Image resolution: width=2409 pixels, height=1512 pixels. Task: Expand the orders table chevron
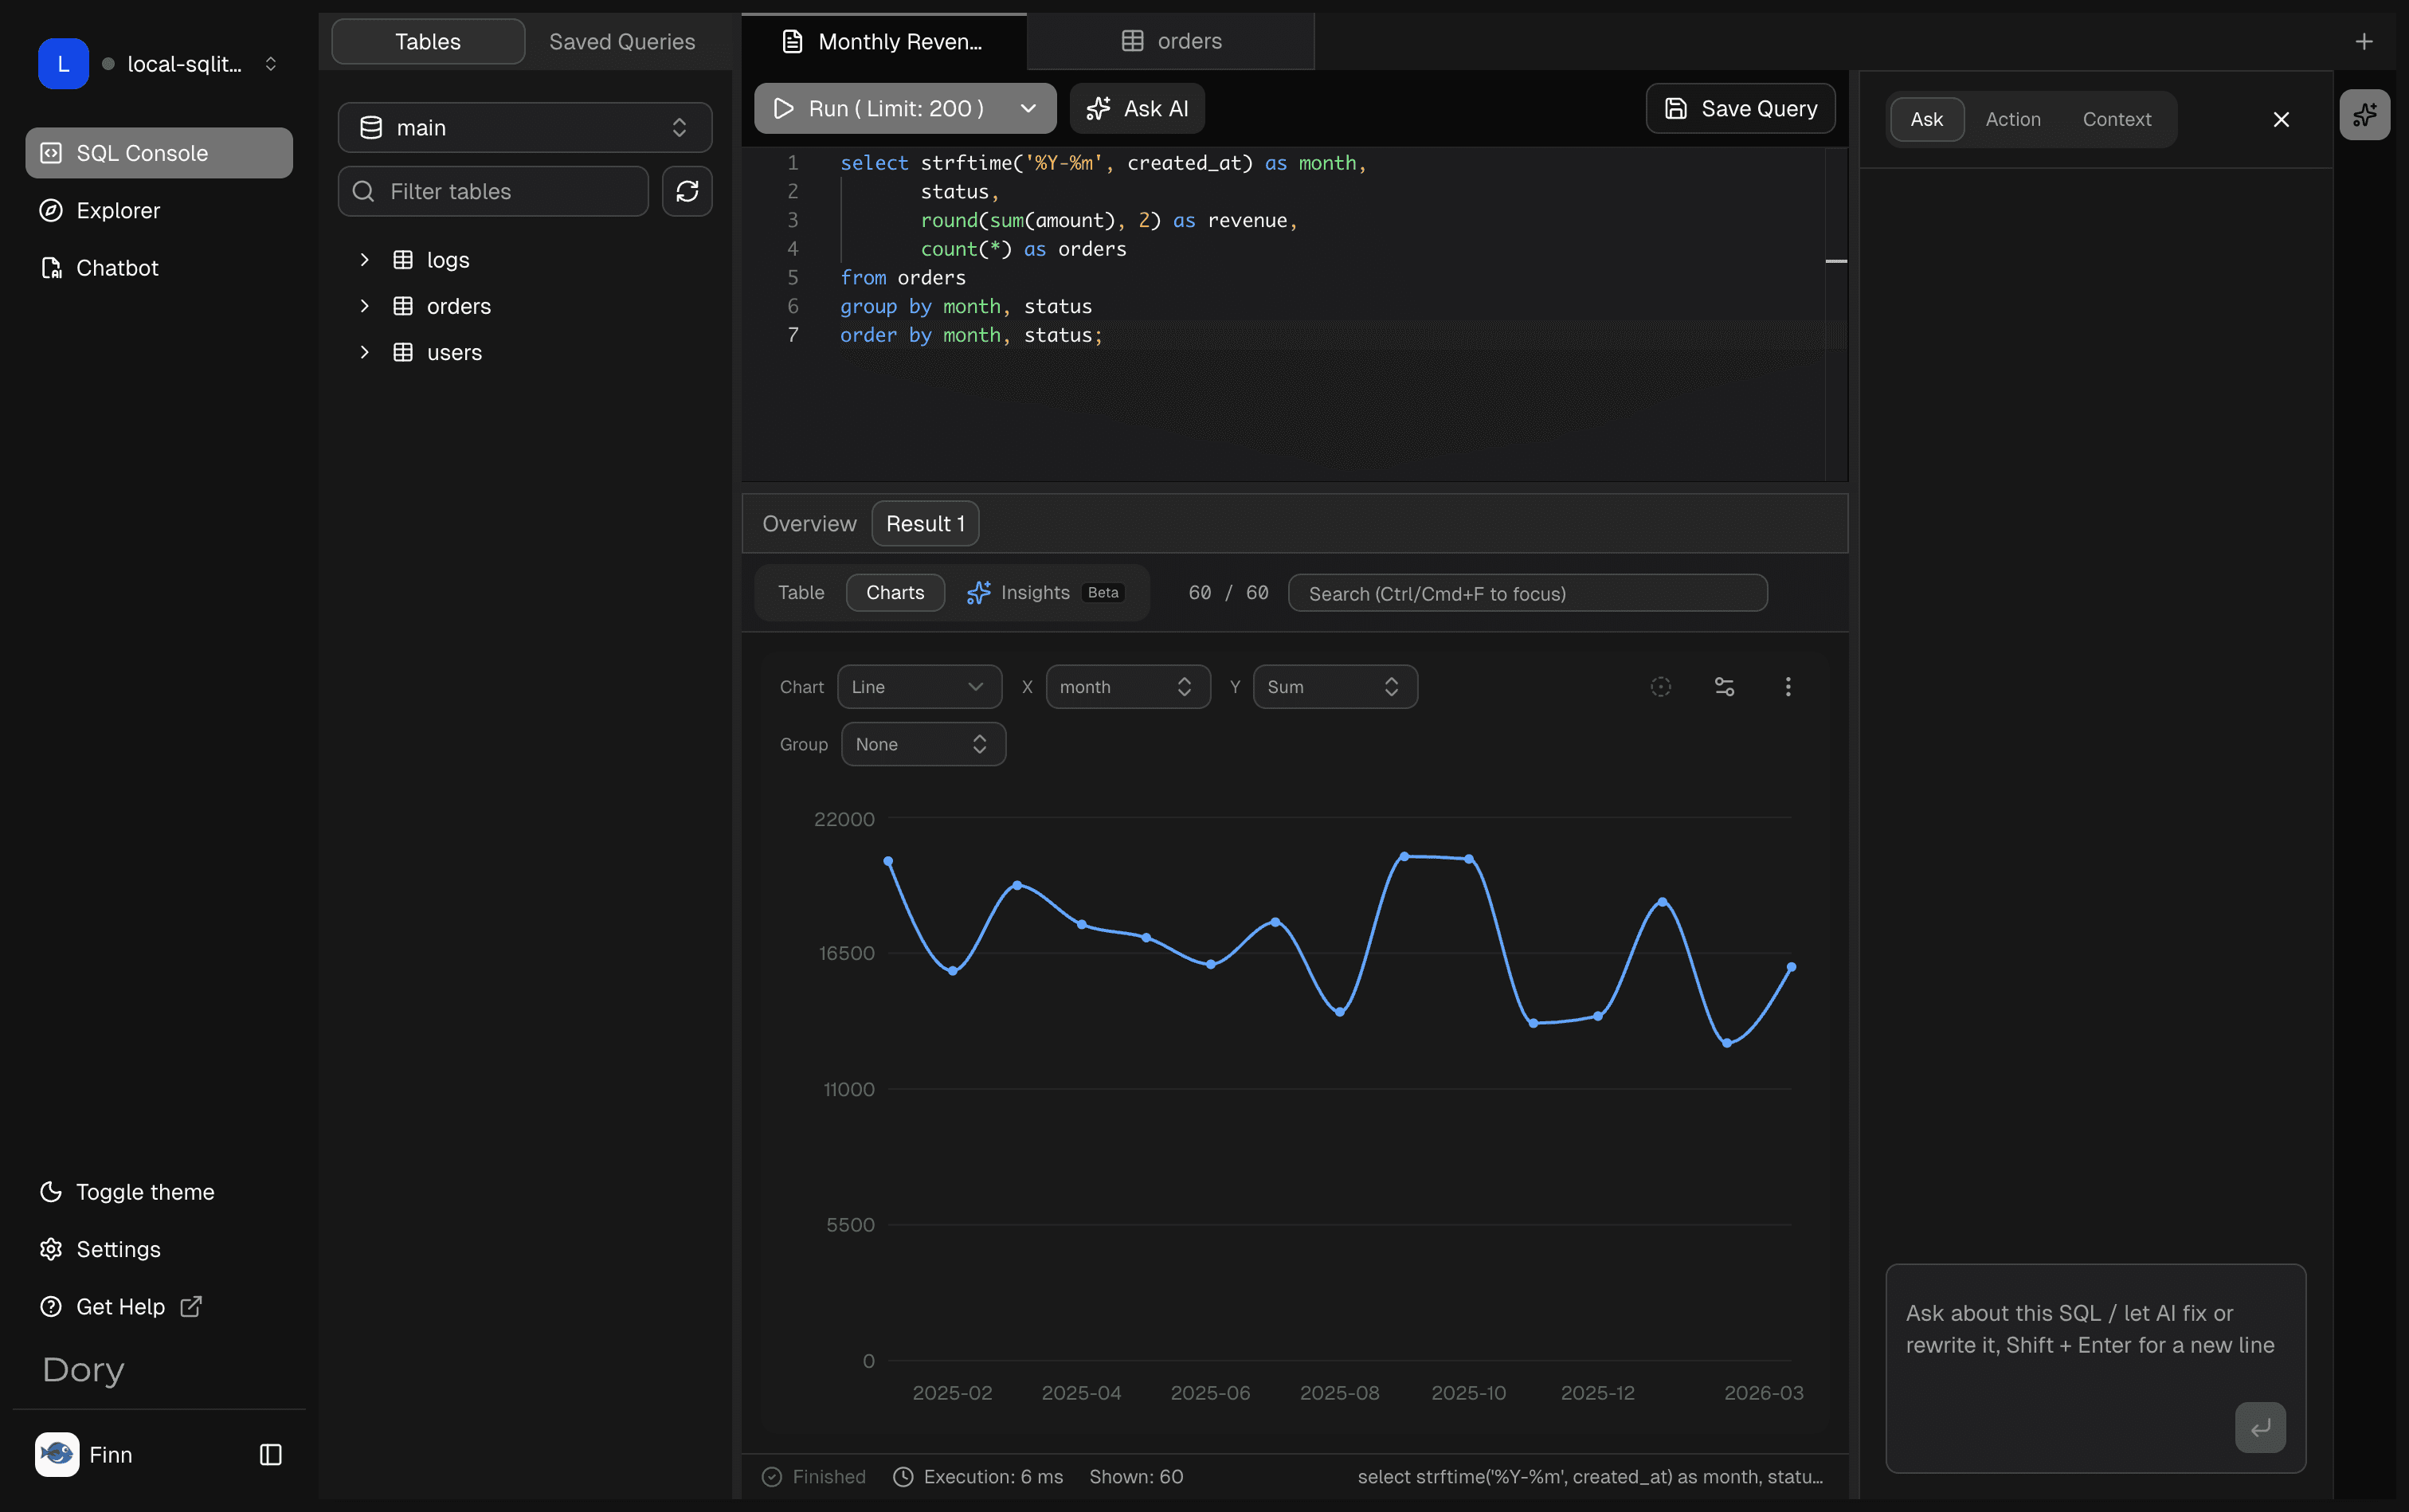(x=364, y=306)
